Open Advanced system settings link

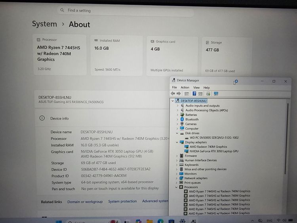pos(155,201)
